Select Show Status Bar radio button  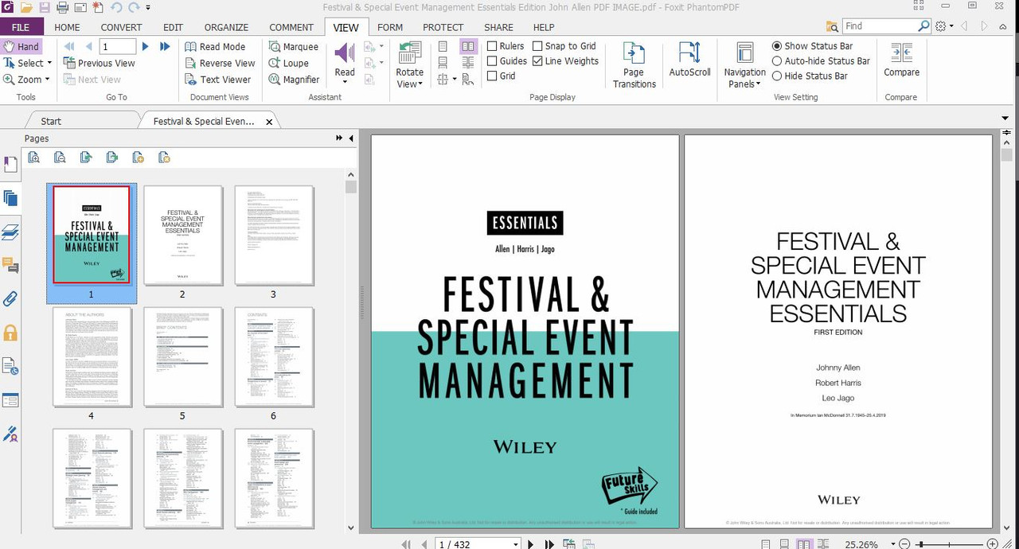[x=777, y=46]
